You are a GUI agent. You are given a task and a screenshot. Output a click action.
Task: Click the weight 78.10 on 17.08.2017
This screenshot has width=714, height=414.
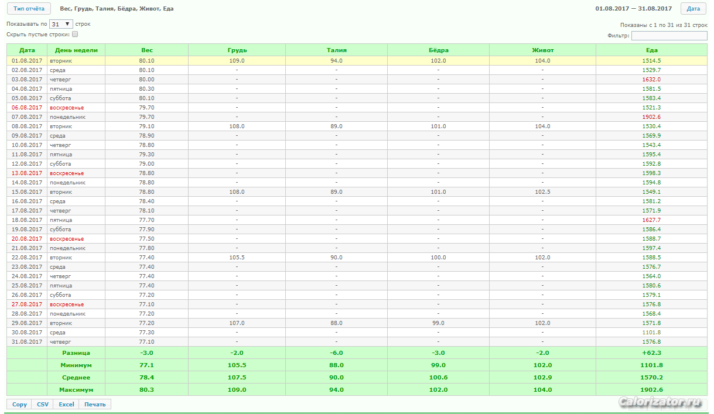(x=146, y=210)
